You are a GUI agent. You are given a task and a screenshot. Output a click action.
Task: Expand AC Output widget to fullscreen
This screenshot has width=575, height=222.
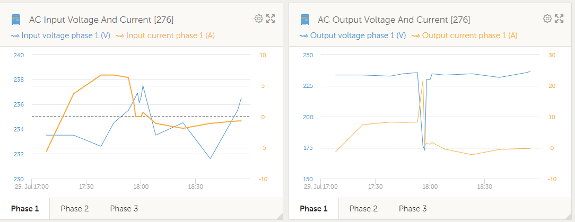pyautogui.click(x=559, y=19)
